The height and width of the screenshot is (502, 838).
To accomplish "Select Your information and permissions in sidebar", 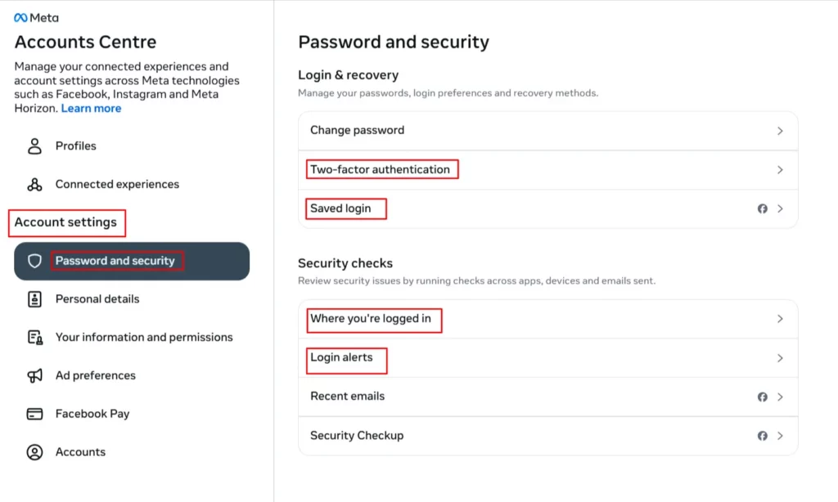I will click(143, 337).
